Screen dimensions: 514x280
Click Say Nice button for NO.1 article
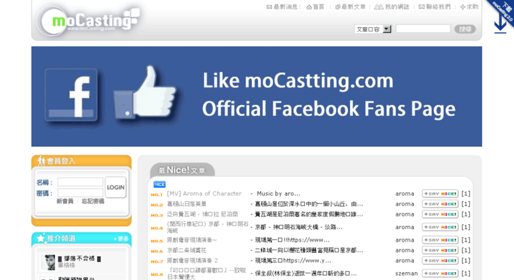click(440, 194)
